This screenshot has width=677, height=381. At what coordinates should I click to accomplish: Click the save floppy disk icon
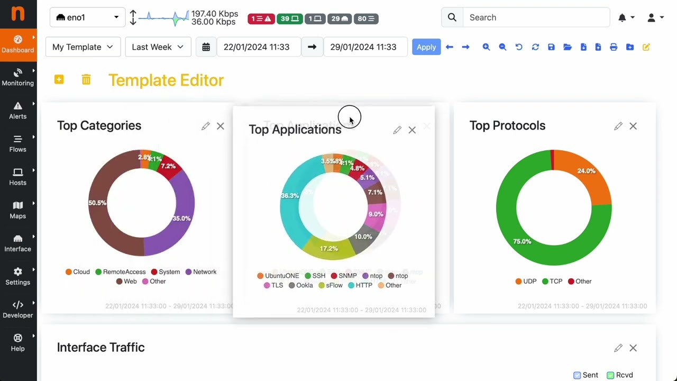(551, 47)
